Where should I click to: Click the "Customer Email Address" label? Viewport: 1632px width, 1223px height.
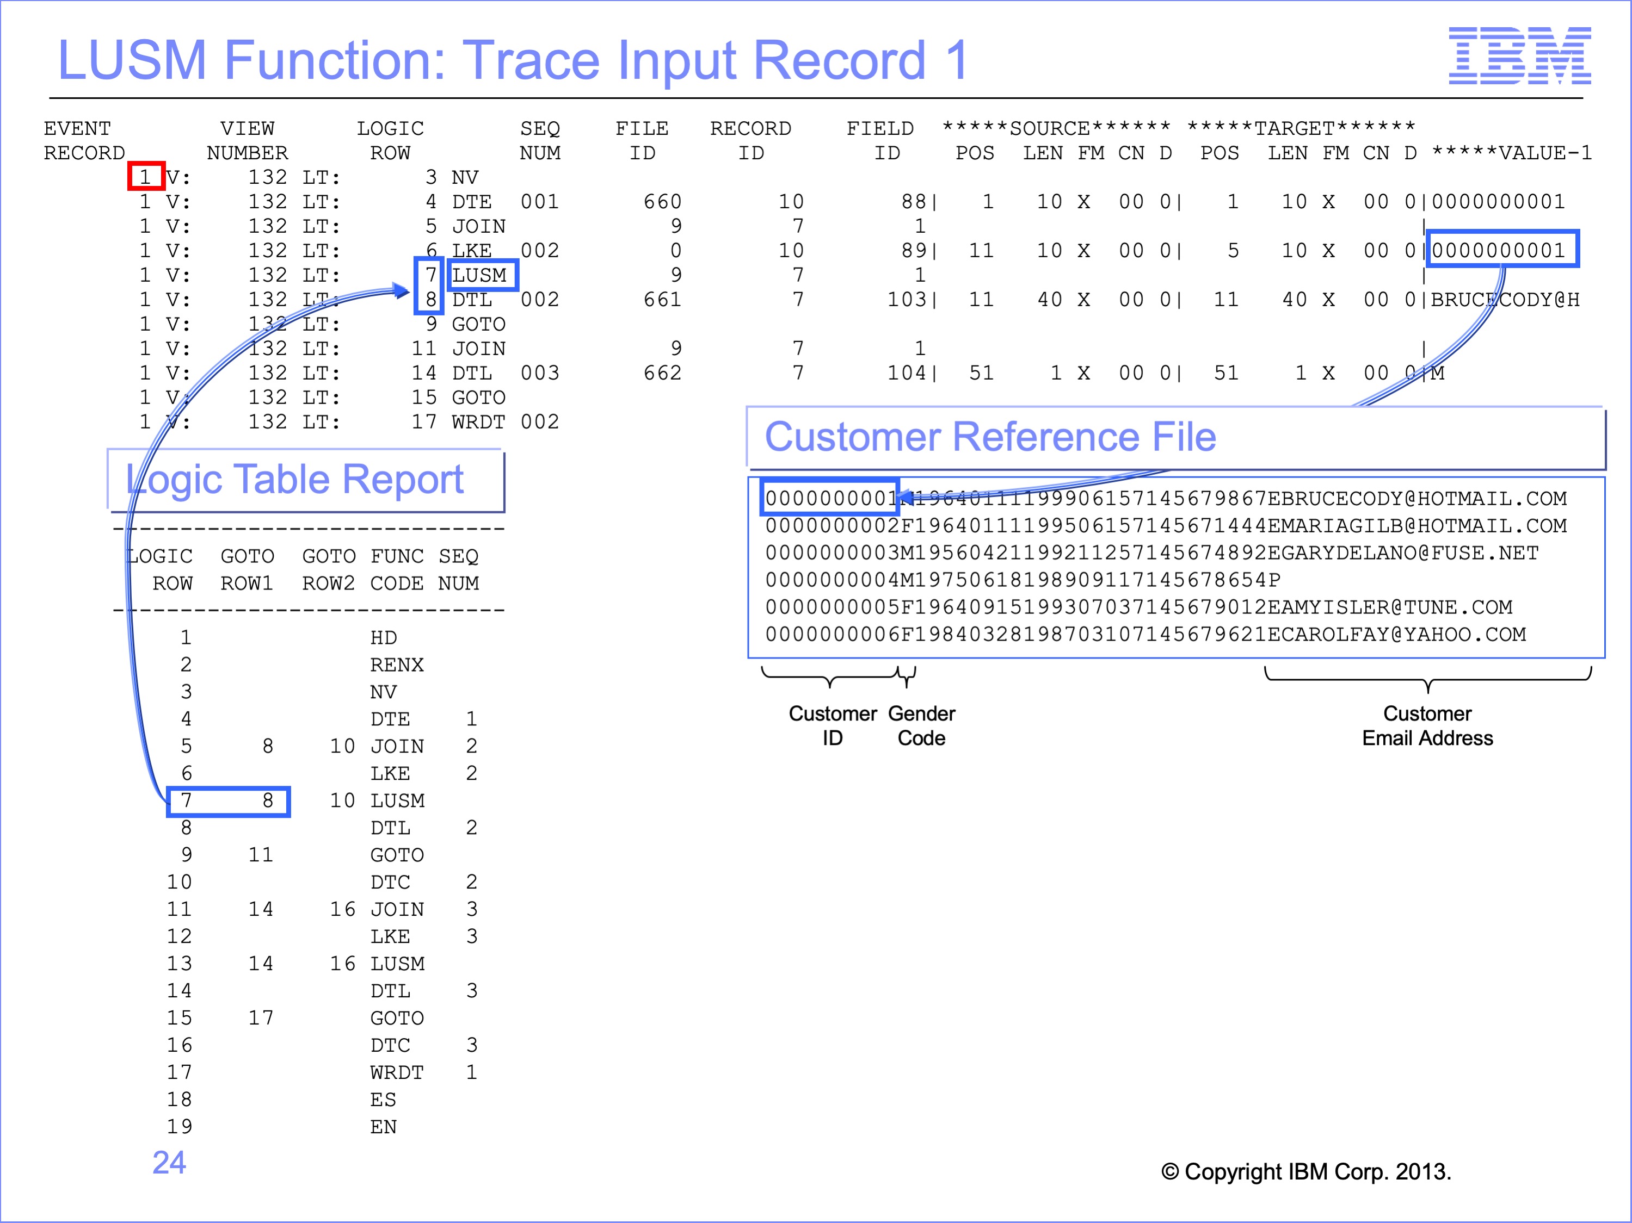coord(1427,726)
